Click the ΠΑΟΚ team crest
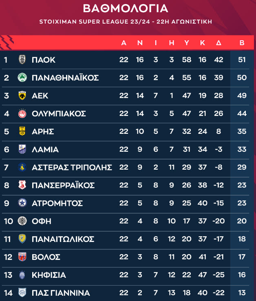 (x=22, y=60)
